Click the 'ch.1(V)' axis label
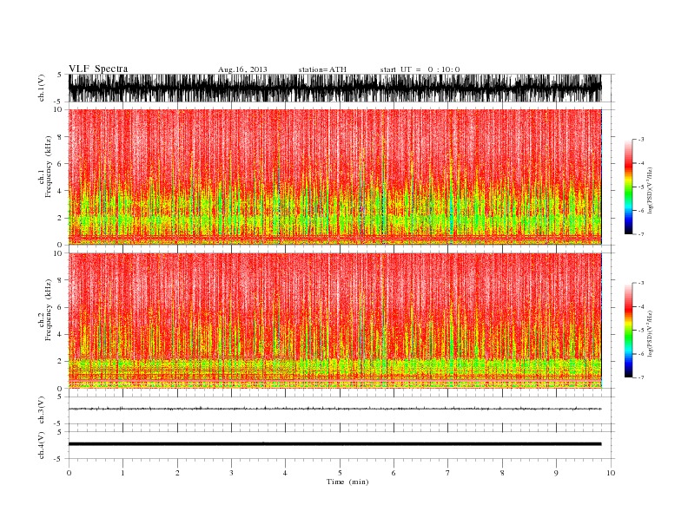Screen dimensions: 688x531 point(42,88)
